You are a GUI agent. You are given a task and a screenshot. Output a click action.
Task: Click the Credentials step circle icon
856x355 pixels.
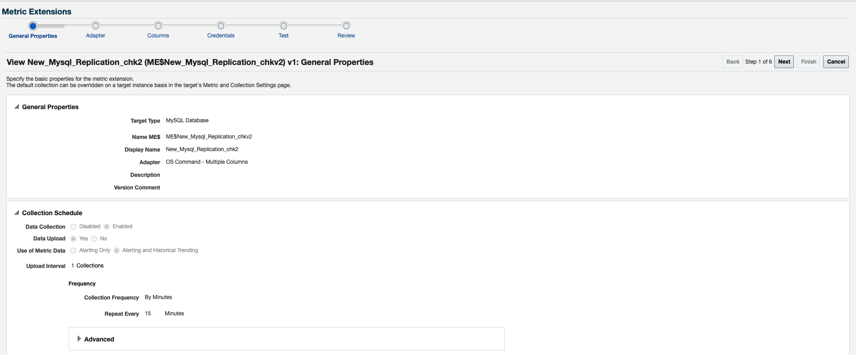pos(221,26)
